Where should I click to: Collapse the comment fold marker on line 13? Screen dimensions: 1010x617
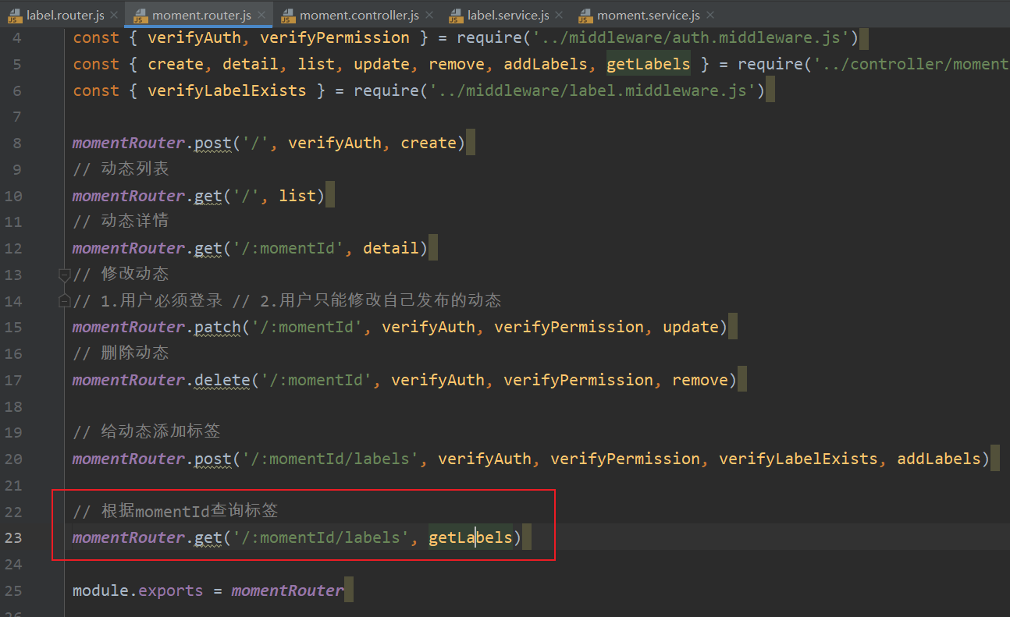point(65,274)
